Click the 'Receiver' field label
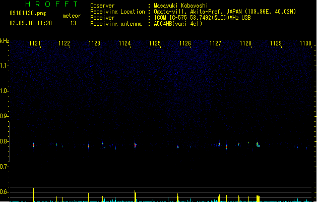This screenshot has height=202, width=317. (x=102, y=18)
